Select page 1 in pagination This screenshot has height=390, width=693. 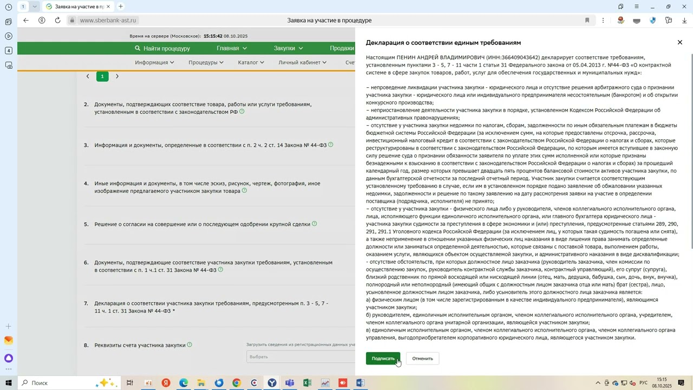[102, 76]
